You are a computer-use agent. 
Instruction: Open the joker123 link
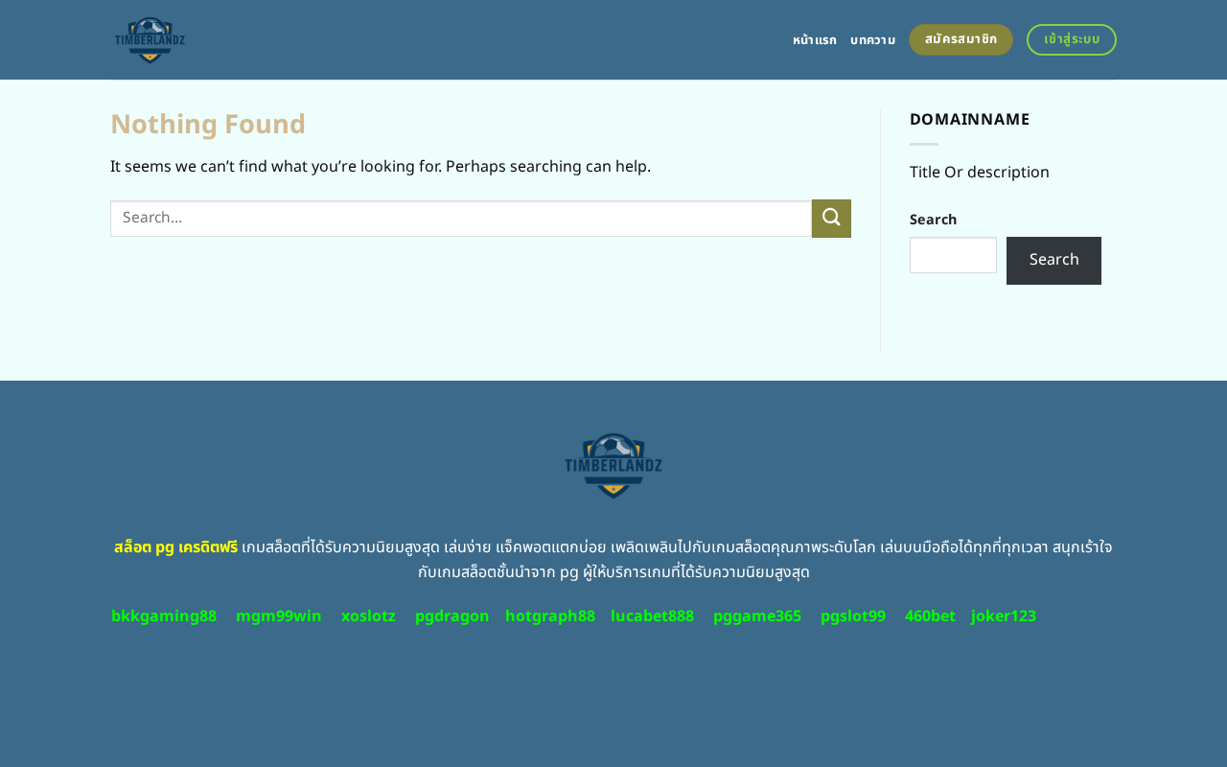1004,616
